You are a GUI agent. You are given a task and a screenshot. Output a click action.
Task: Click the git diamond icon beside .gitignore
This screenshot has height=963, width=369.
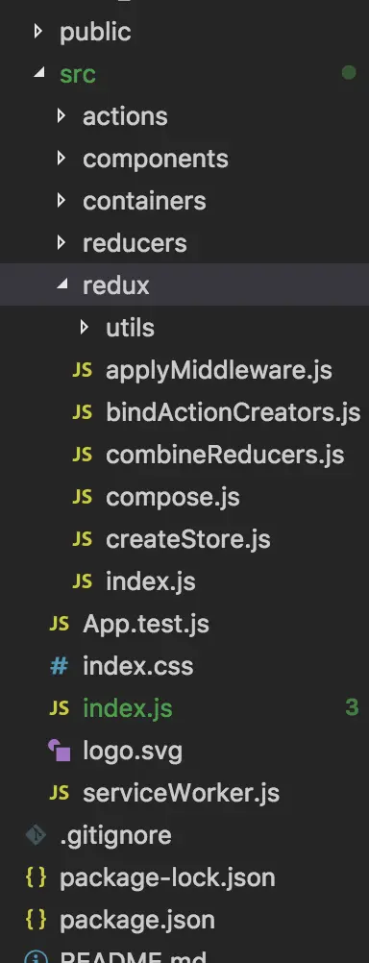[x=36, y=835]
